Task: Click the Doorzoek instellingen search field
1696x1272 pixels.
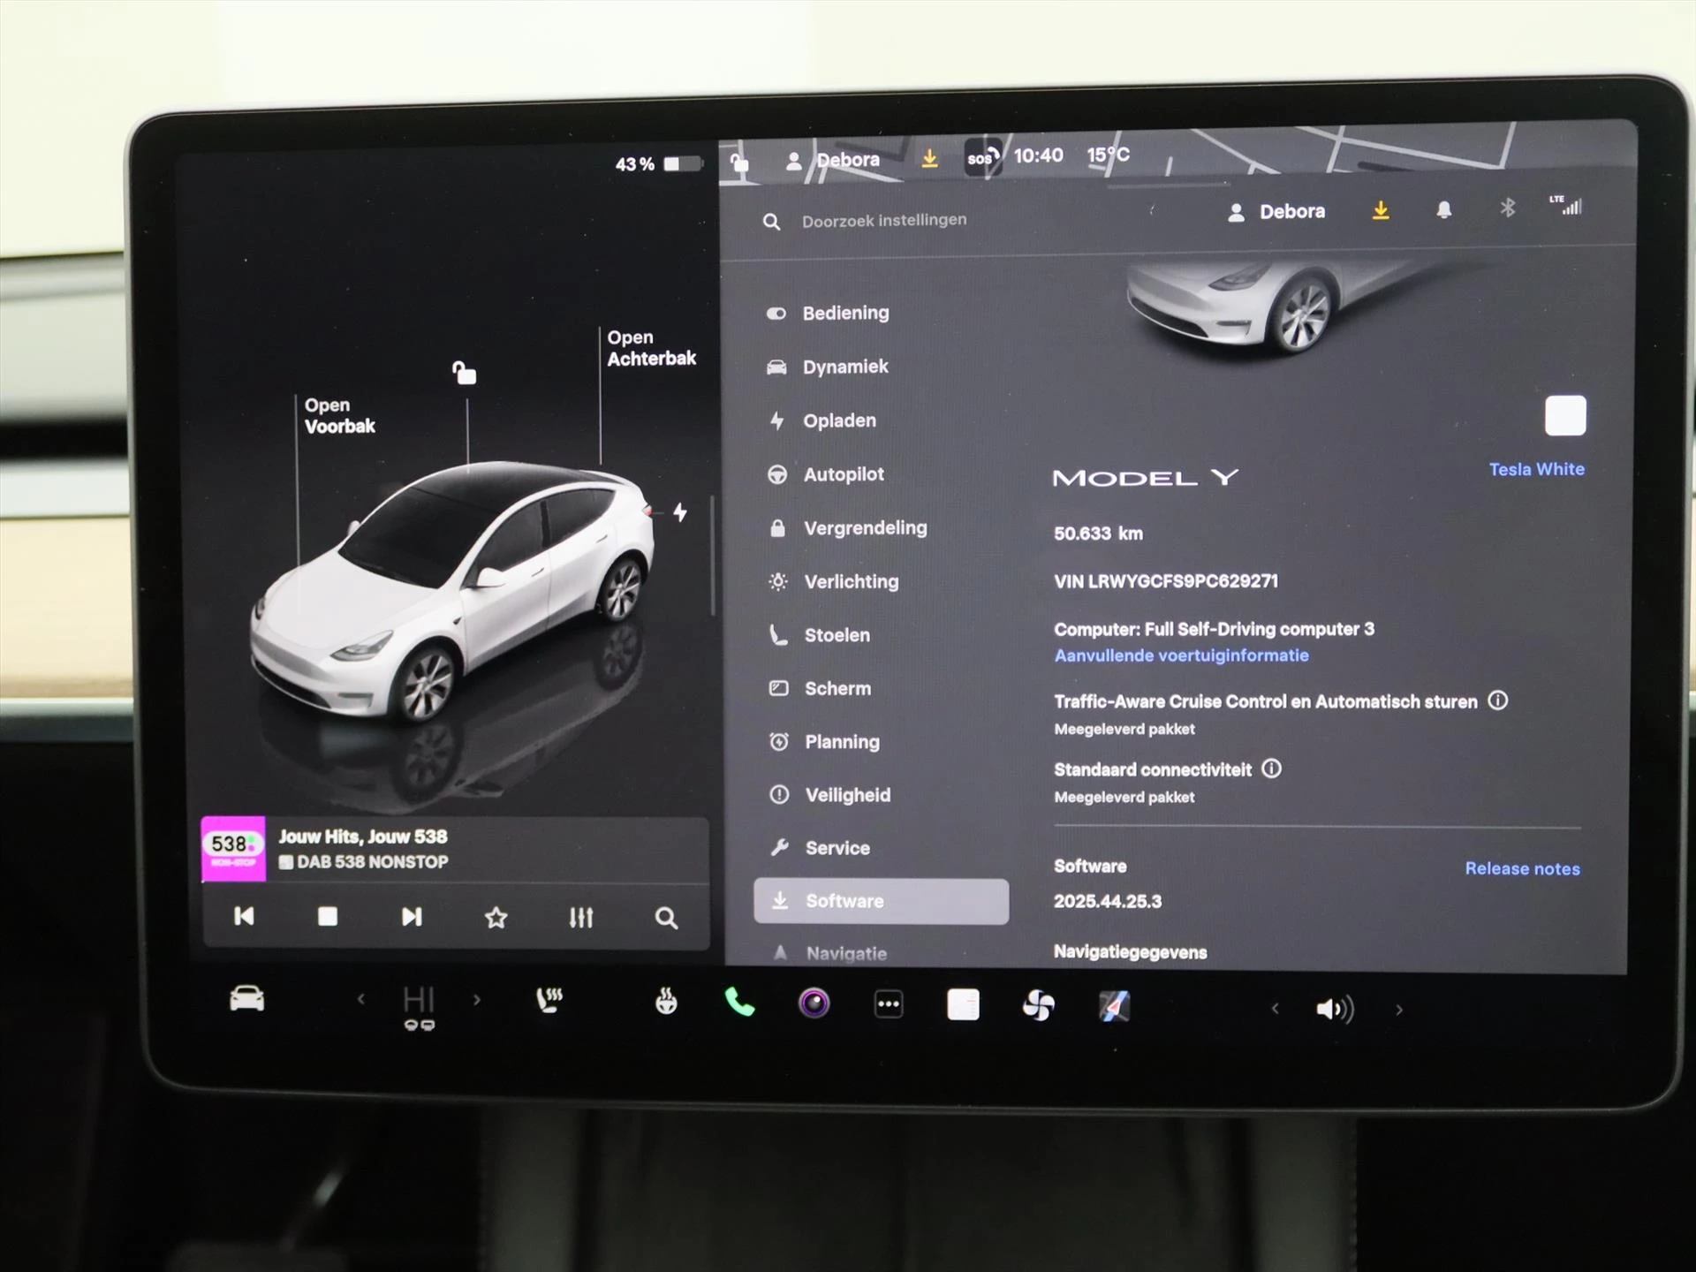Action: pos(884,220)
